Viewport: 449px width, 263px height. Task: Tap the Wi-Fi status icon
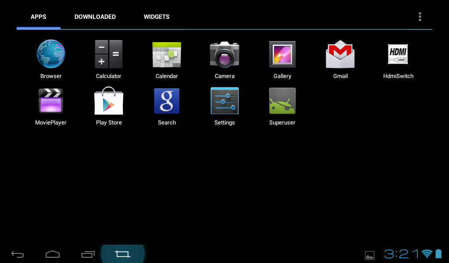[x=427, y=254]
